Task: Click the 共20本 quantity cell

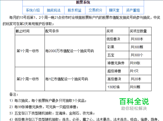Action: coord(140,79)
